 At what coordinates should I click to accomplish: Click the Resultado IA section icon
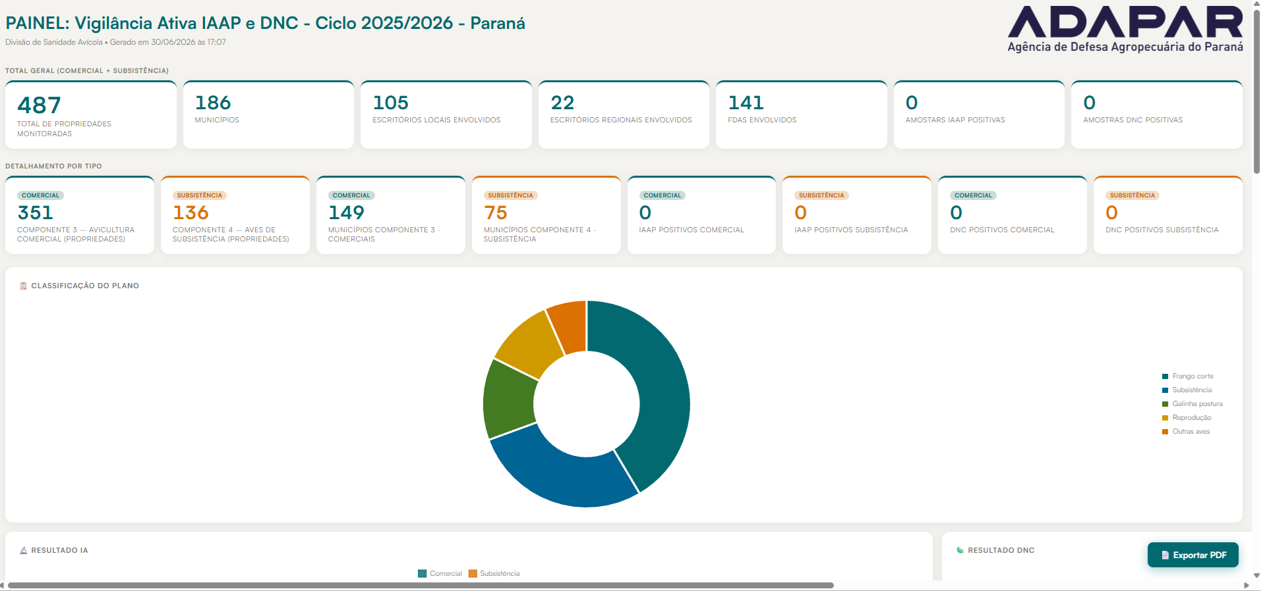click(24, 550)
